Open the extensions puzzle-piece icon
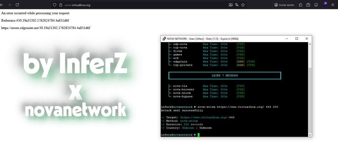This screenshot has width=338, height=164. (x=301, y=5)
